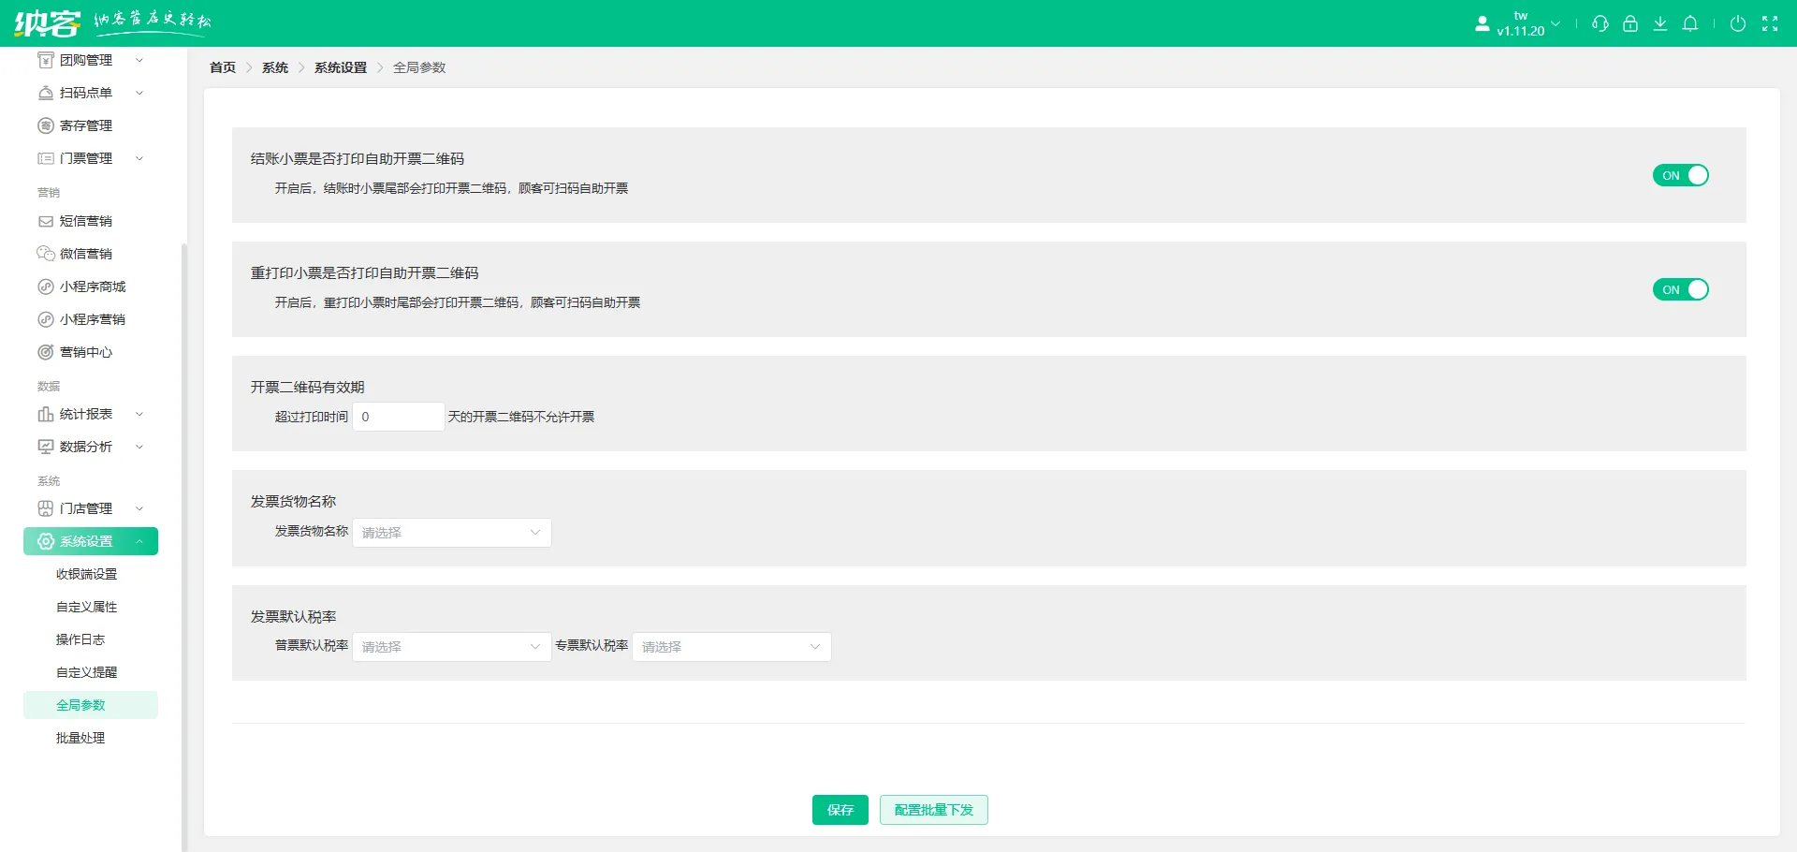Click the lock screen icon
The width and height of the screenshot is (1797, 852).
click(1629, 23)
